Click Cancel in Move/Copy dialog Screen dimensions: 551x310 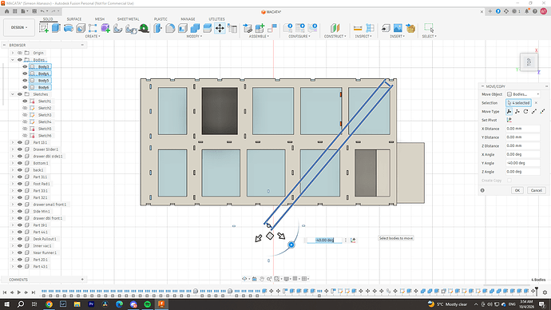pyautogui.click(x=537, y=190)
